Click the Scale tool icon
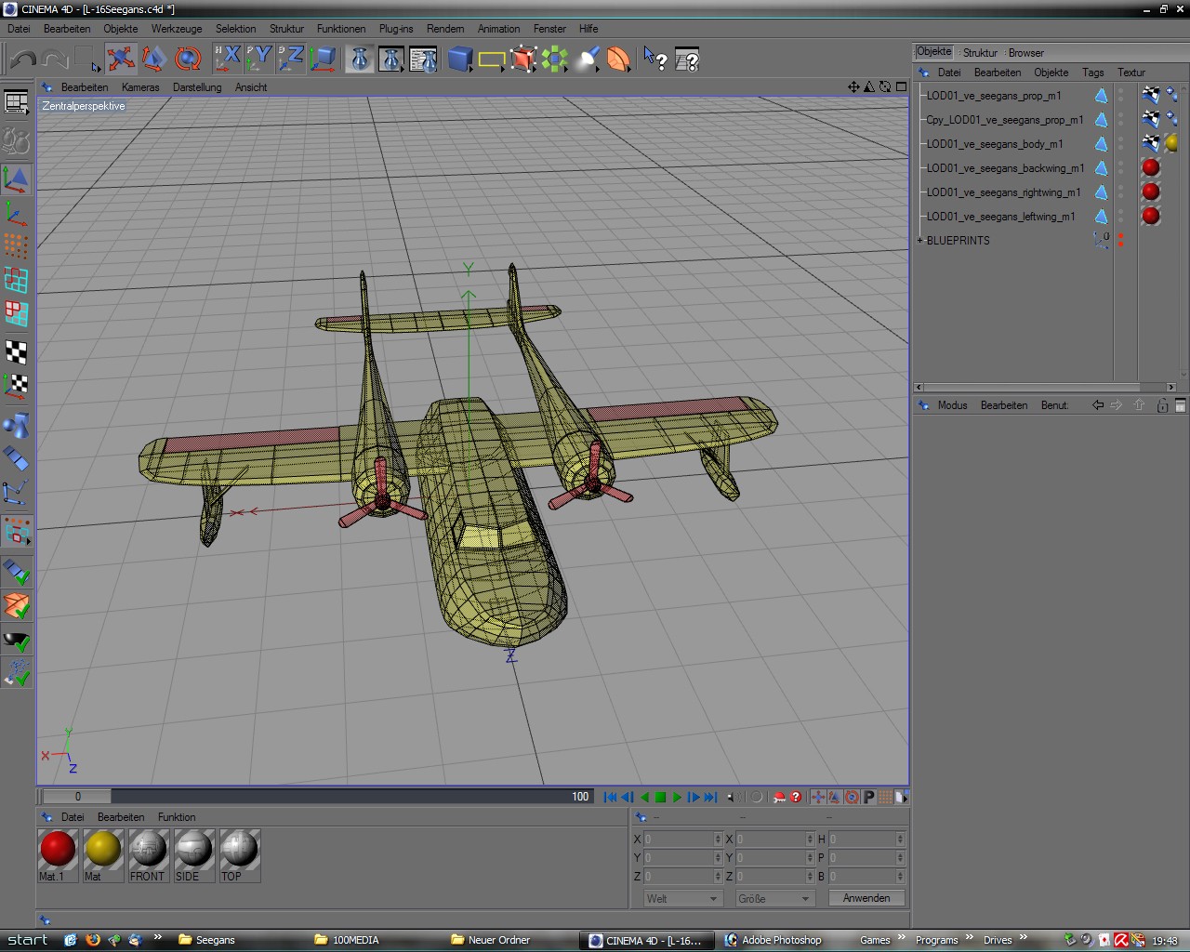Screen dimensions: 1190x952 (x=154, y=59)
